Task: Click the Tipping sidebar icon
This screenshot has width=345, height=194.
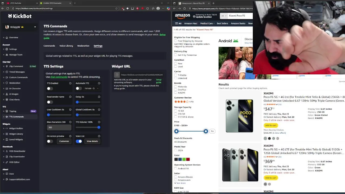Action: click(7, 111)
